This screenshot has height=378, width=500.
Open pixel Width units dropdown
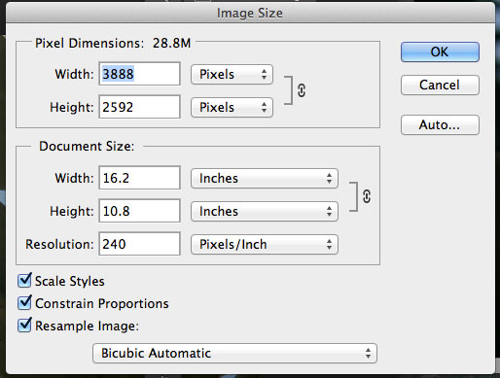pos(232,75)
